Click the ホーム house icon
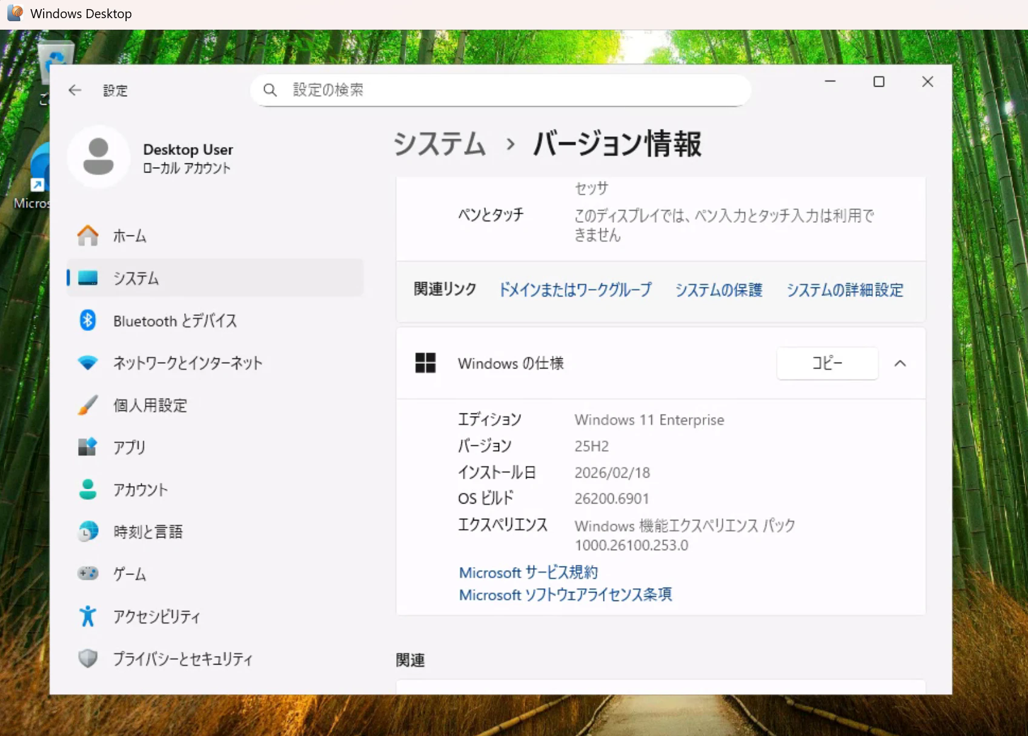 [x=88, y=235]
